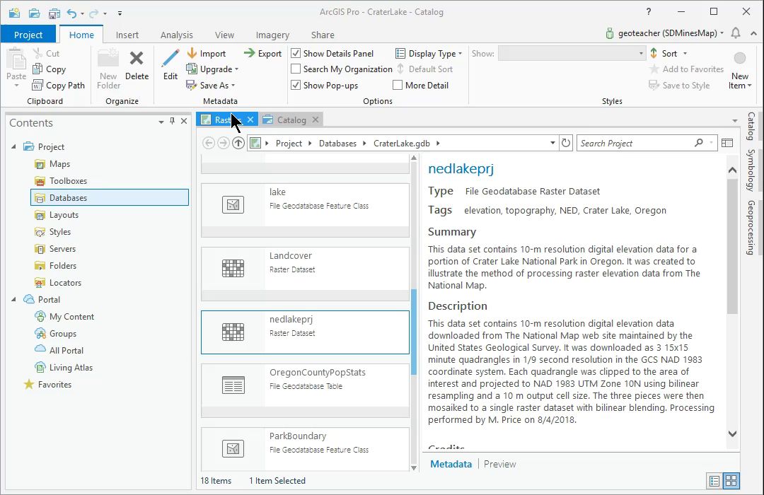The image size is (764, 495).
Task: Go up one level with the up-arrow icon
Action: (238, 144)
